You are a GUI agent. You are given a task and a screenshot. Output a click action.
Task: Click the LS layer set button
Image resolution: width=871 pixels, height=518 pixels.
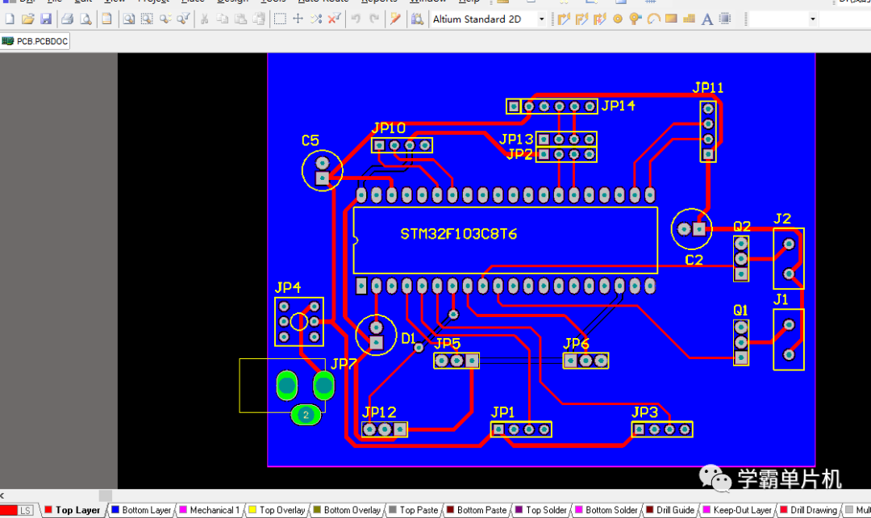(26, 510)
